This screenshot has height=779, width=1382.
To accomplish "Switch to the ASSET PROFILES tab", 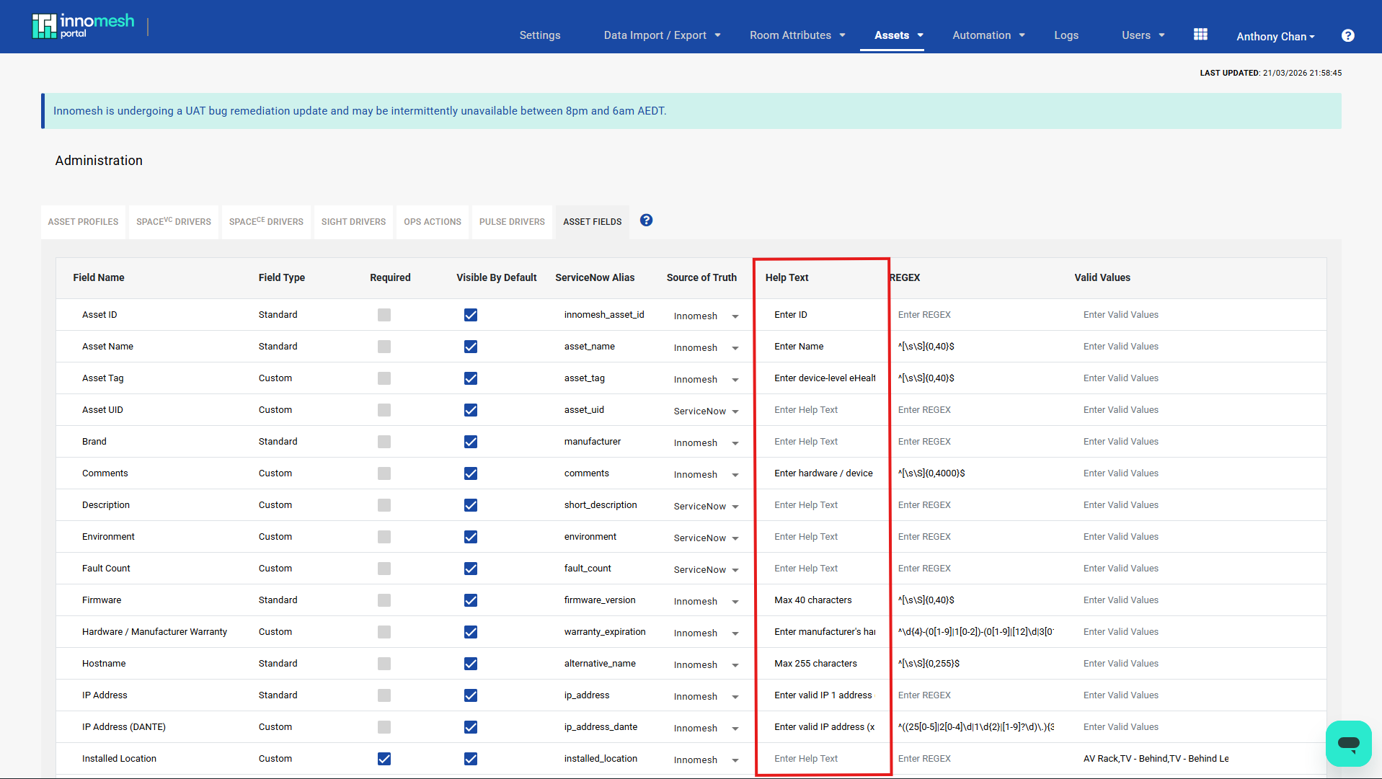I will pyautogui.click(x=83, y=221).
